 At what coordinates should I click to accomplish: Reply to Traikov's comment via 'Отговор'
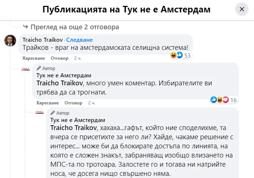(x=59, y=58)
